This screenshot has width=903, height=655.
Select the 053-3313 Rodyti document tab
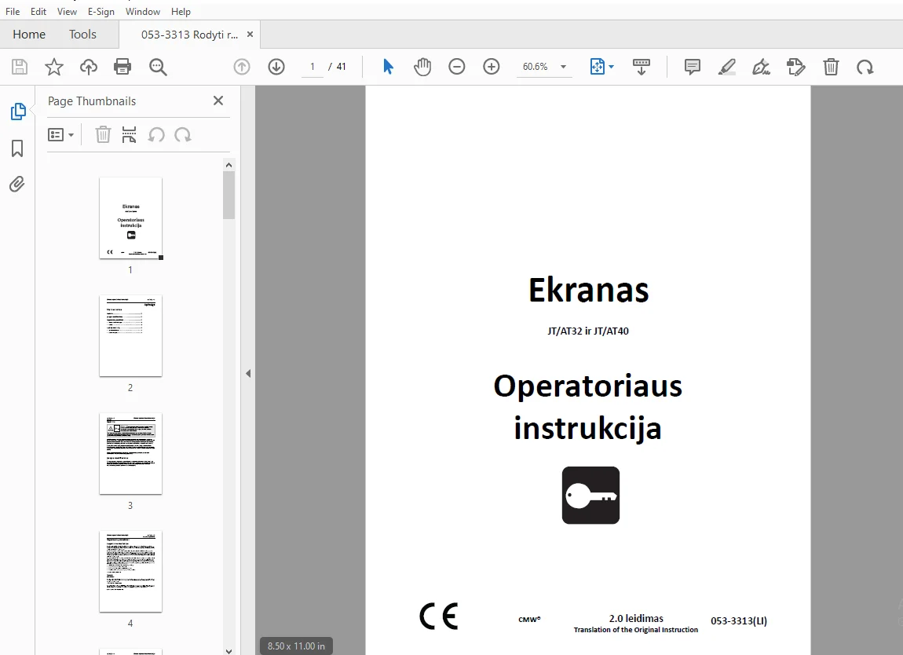coord(189,35)
